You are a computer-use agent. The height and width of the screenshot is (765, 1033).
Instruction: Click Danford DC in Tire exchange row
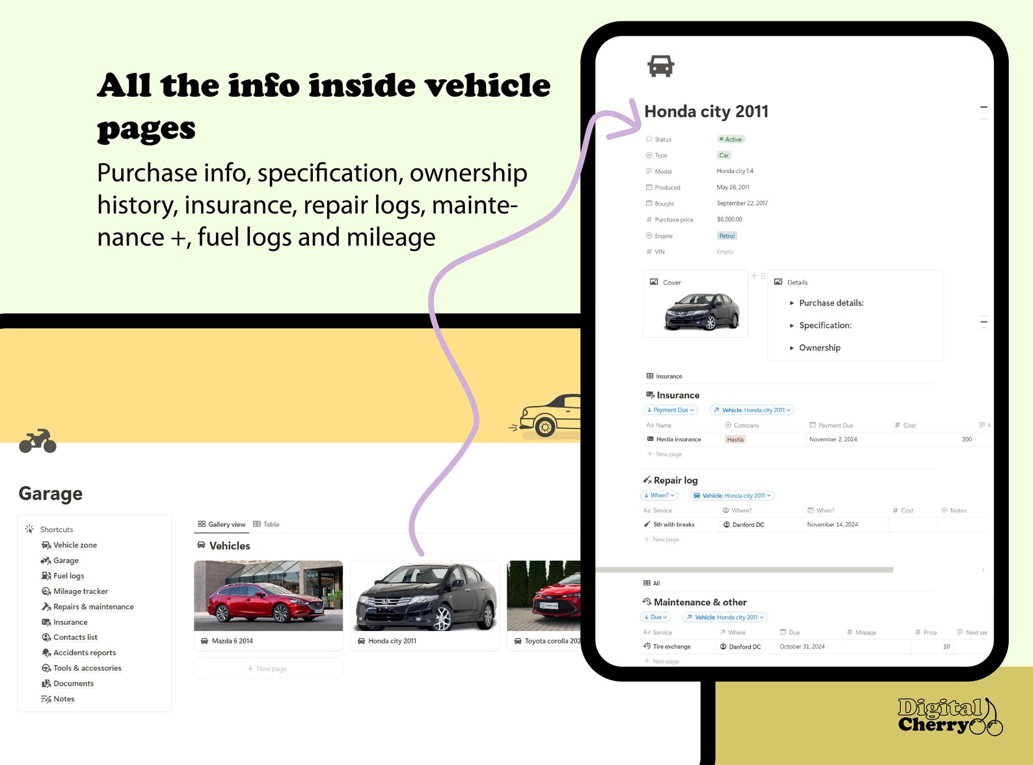coord(740,647)
